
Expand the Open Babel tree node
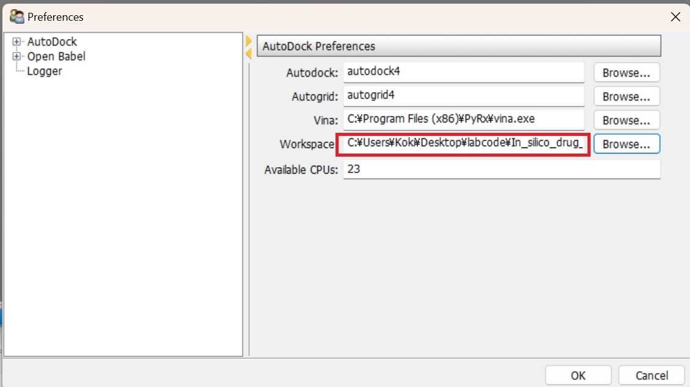coord(16,56)
